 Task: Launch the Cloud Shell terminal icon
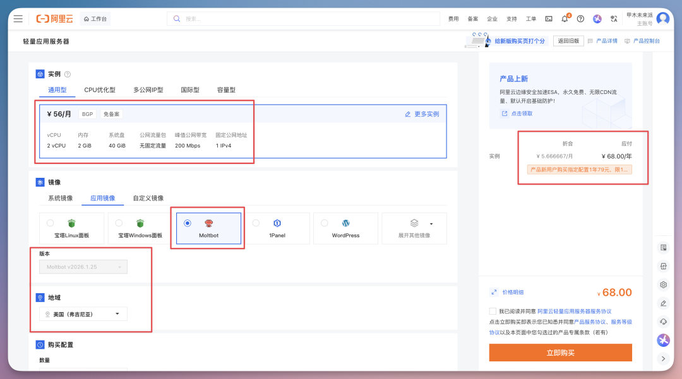click(x=549, y=19)
